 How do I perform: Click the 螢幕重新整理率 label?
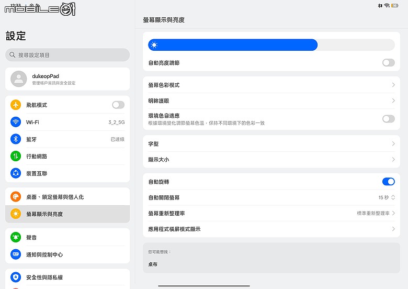pyautogui.click(x=166, y=214)
